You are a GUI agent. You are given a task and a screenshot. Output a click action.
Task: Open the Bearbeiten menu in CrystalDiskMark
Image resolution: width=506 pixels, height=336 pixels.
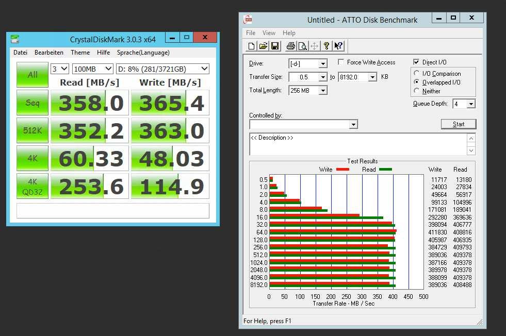pos(48,52)
